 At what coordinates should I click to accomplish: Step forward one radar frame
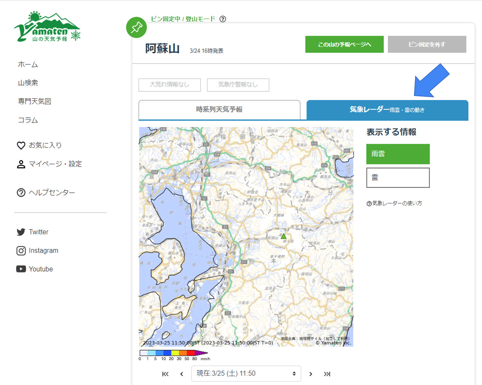311,374
